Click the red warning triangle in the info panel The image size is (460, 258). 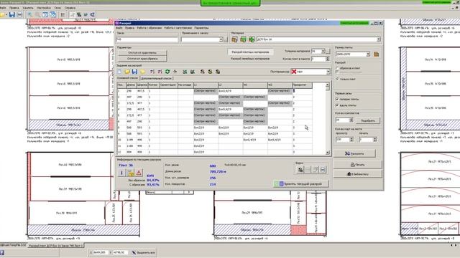(x=139, y=173)
